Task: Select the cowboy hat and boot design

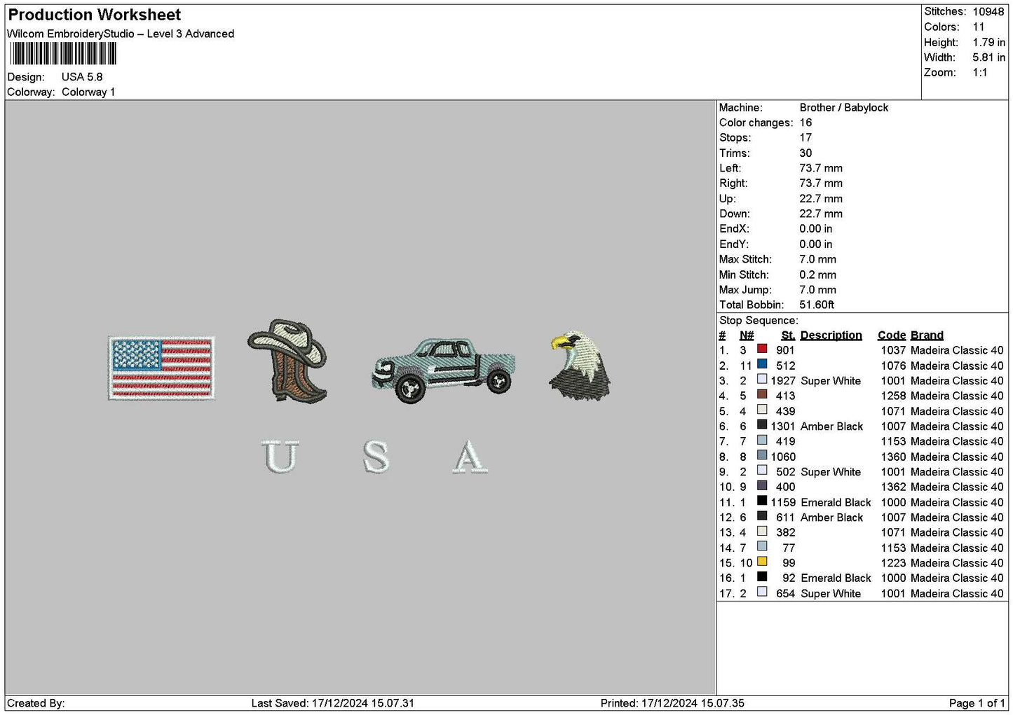Action: (287, 361)
